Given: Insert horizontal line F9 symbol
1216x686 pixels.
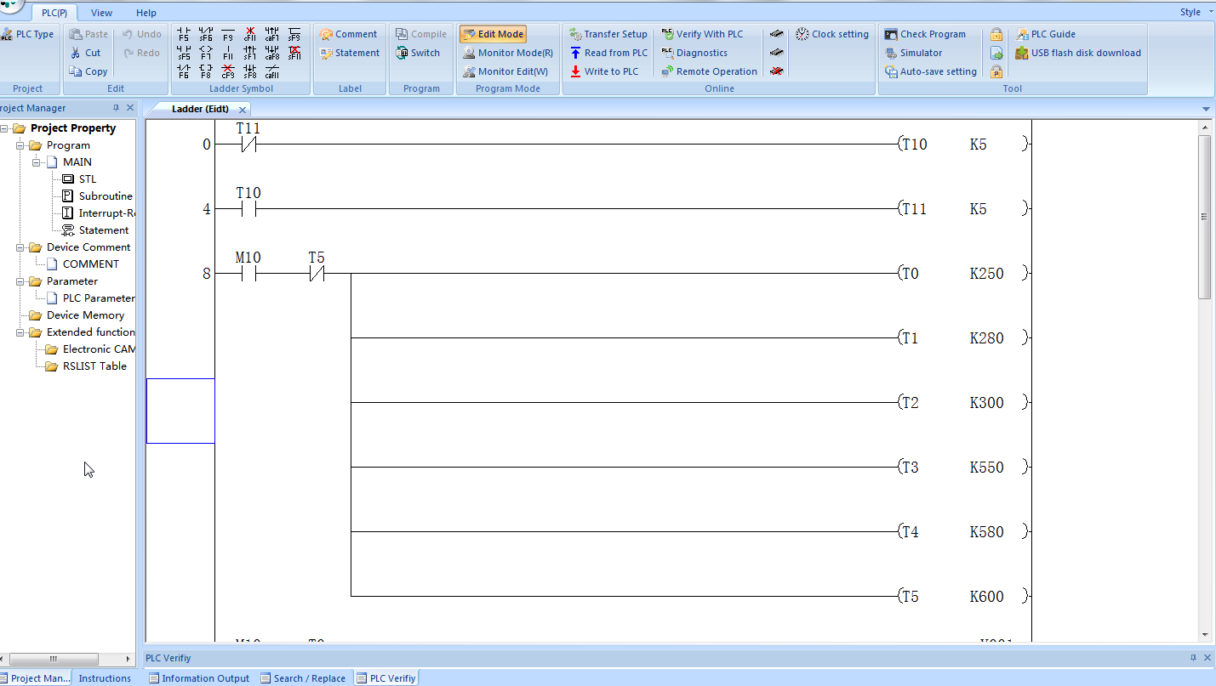Looking at the screenshot, I should (227, 34).
